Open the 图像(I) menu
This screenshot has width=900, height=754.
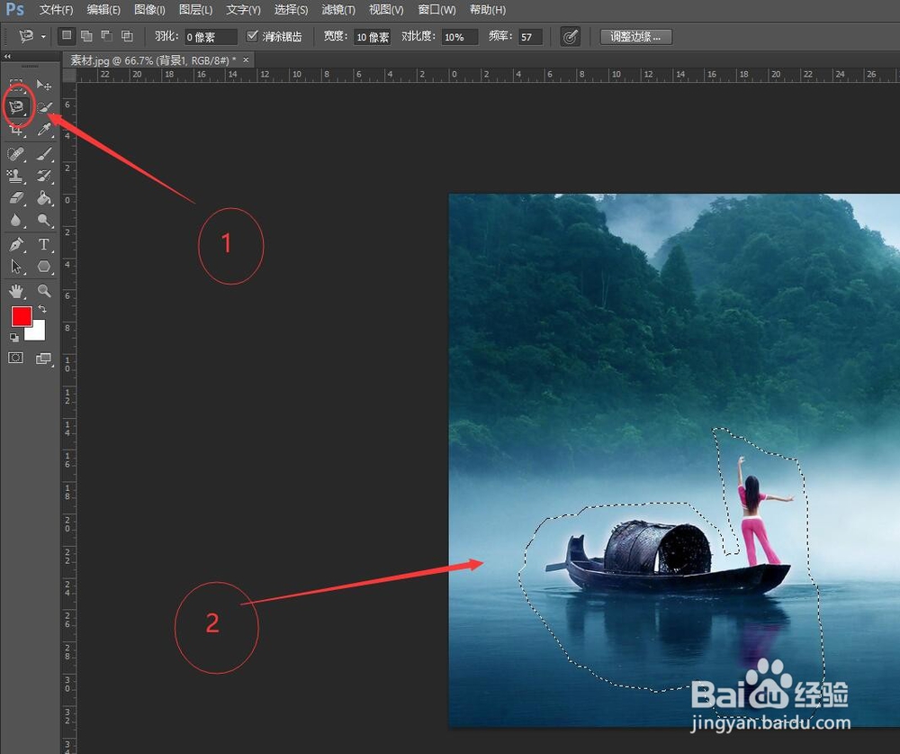coord(149,10)
